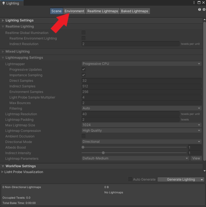206x207 pixels.
Task: Click the Indirect Intensity slider handle
Action: tap(103, 153)
